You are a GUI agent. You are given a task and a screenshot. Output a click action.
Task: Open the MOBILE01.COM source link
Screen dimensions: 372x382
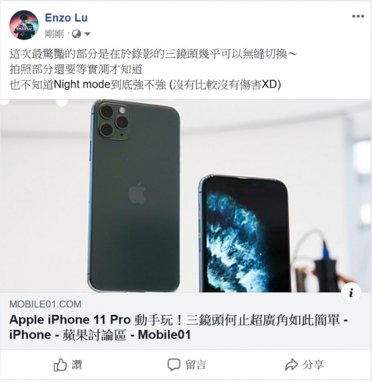pyautogui.click(x=45, y=304)
